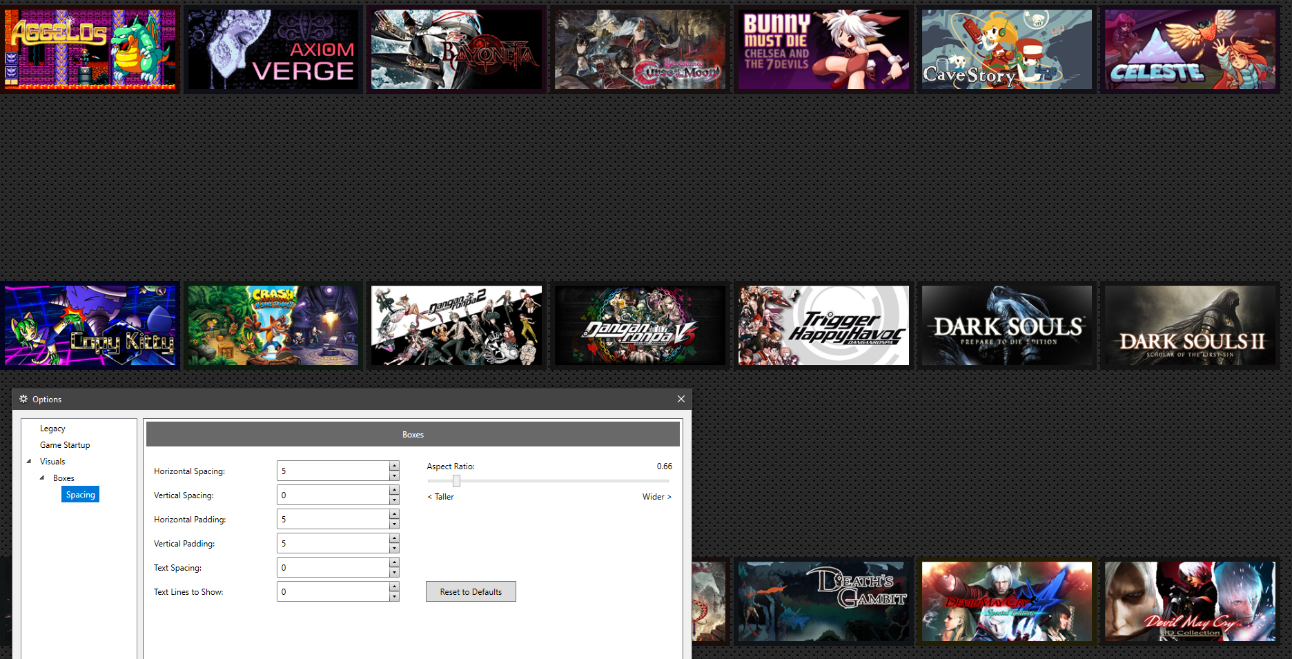Increase Horizontal Padding with up arrow
Viewport: 1292px width, 659px height.
coord(394,514)
